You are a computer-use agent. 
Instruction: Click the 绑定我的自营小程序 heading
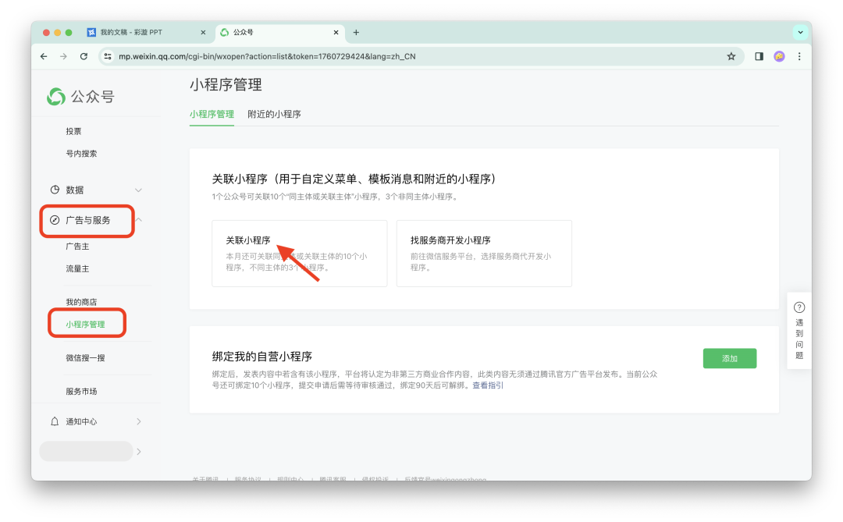click(x=261, y=357)
